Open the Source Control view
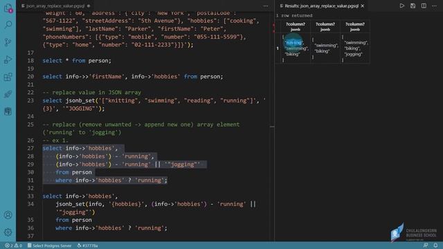 point(8,42)
